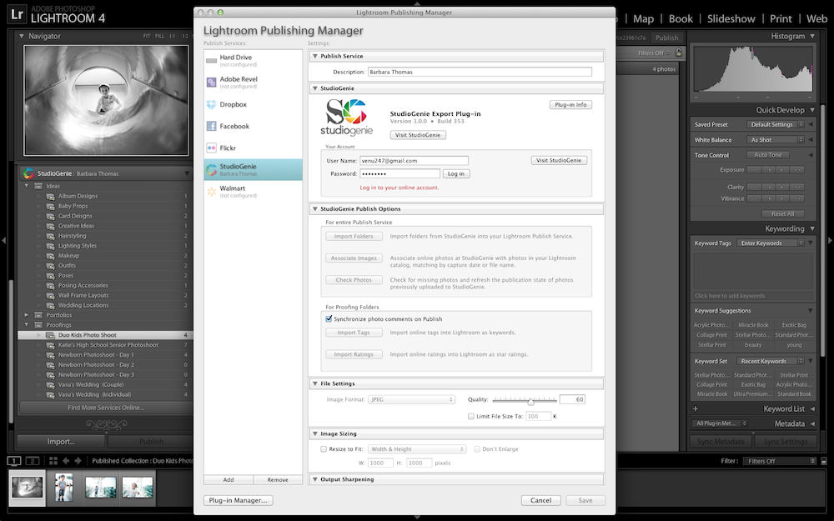The width and height of the screenshot is (834, 521).
Task: Open Map module
Action: (x=643, y=18)
